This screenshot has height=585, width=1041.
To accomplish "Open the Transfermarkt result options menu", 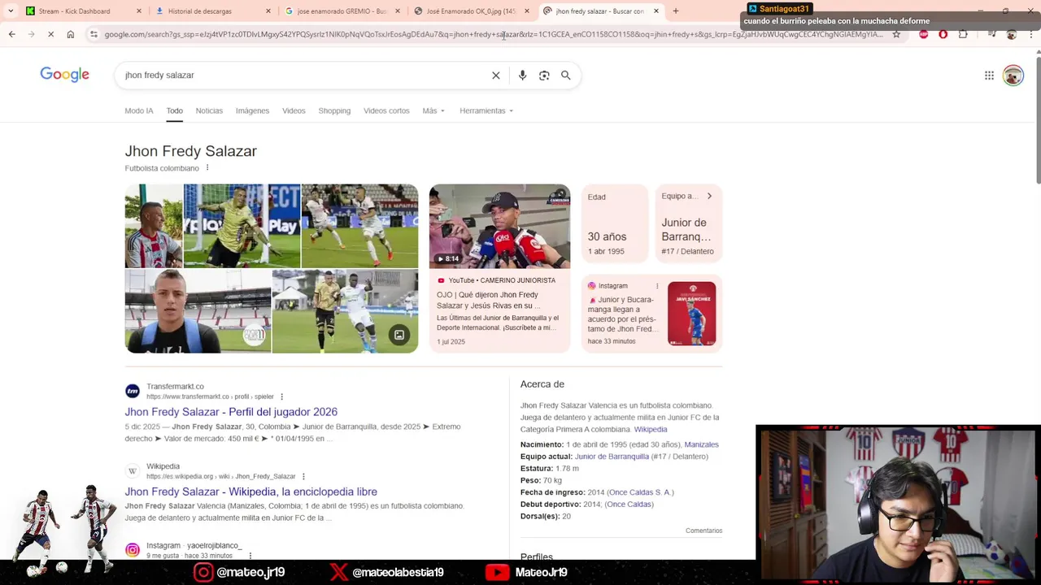I will [x=281, y=396].
